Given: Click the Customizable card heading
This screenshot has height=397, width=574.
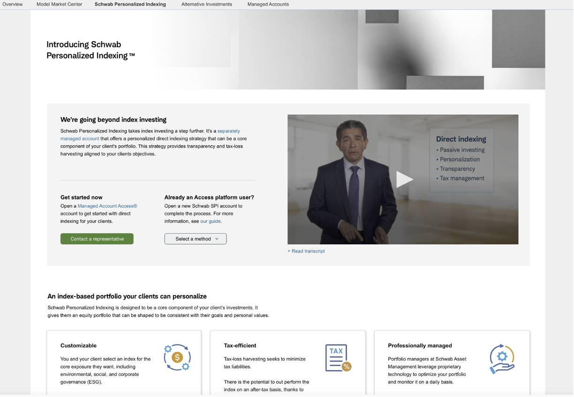Looking at the screenshot, I should [78, 346].
